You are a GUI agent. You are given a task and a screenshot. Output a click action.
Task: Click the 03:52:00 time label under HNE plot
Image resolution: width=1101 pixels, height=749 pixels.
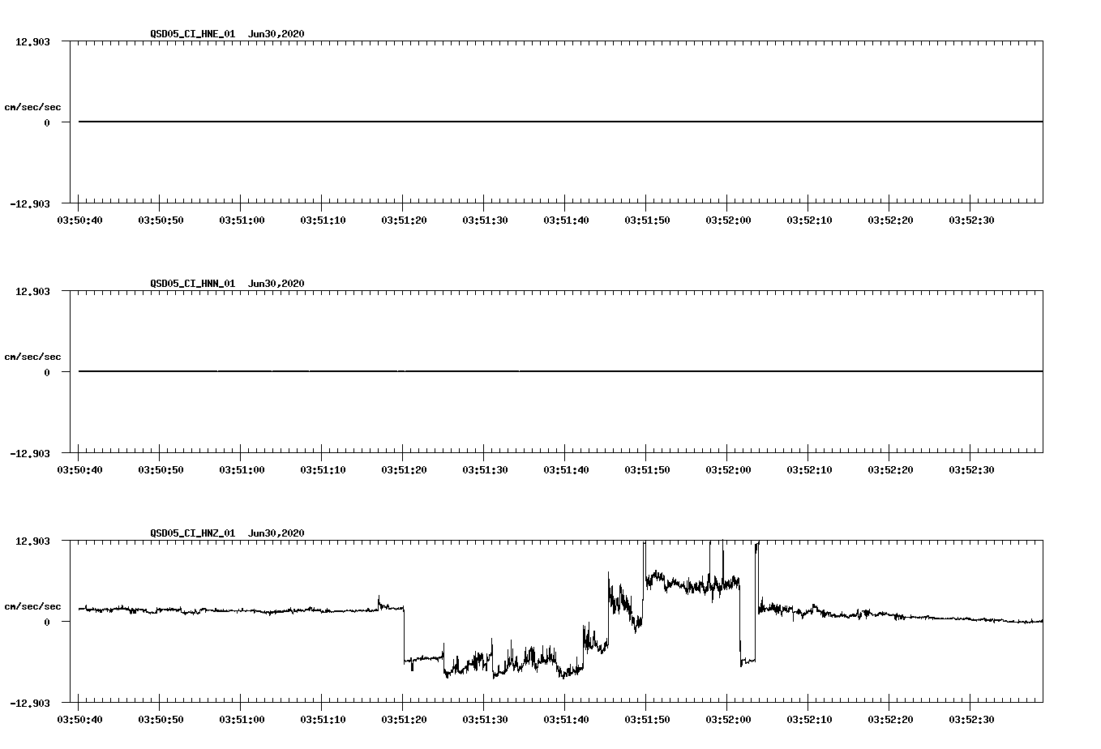tap(728, 220)
